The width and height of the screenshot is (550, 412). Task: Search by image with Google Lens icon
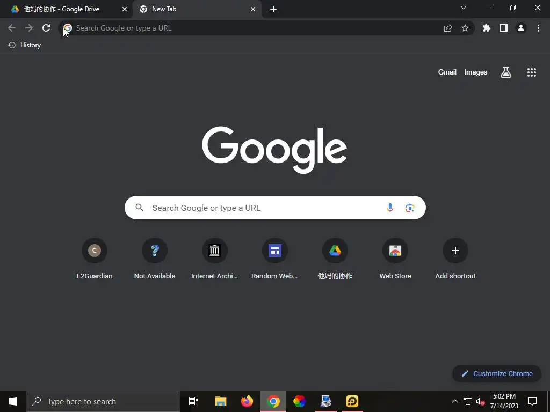tap(410, 208)
